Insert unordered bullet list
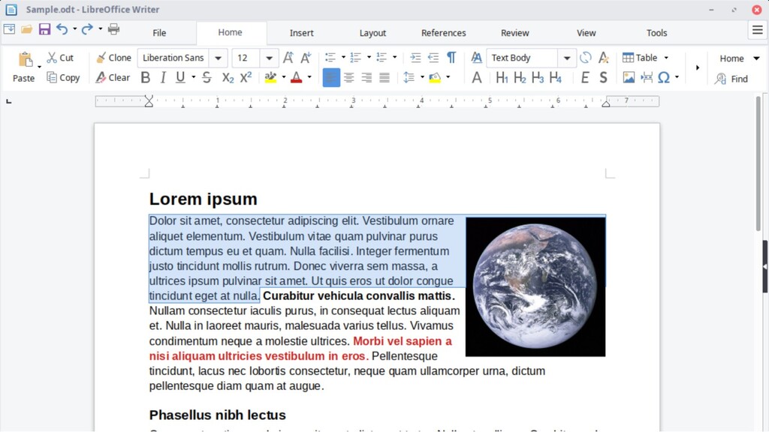The height and width of the screenshot is (432, 769). (x=330, y=58)
